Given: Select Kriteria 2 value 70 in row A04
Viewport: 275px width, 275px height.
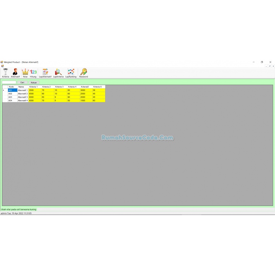Looking at the screenshot, I should pos(48,101).
